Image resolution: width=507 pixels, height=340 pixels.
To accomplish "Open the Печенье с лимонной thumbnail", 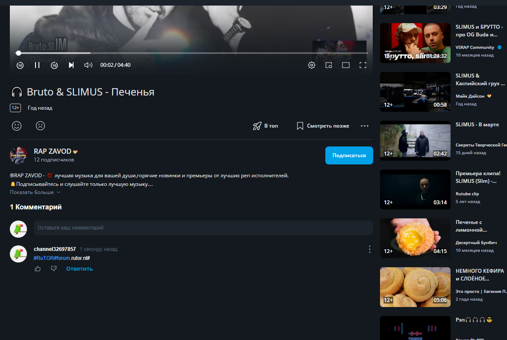I will point(415,239).
